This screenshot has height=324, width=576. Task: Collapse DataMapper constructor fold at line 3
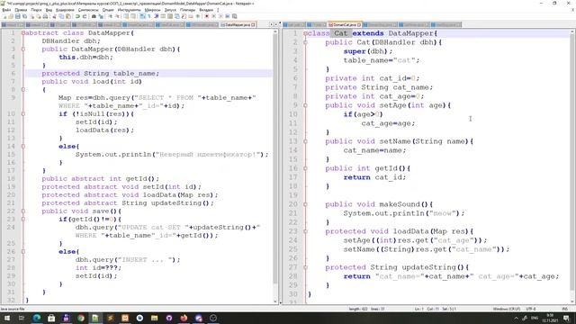(22, 49)
